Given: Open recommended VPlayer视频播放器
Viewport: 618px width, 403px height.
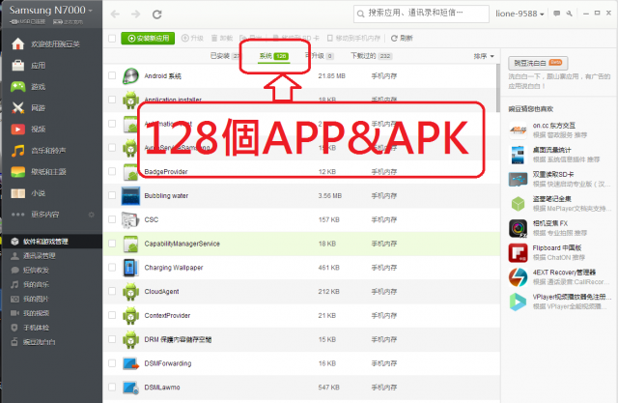Looking at the screenshot, I should coord(560,302).
